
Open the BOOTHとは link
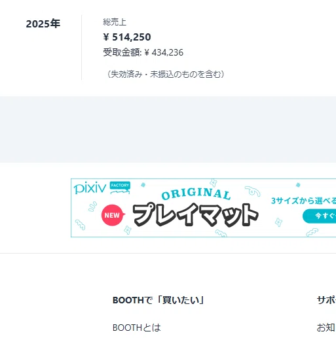click(137, 328)
